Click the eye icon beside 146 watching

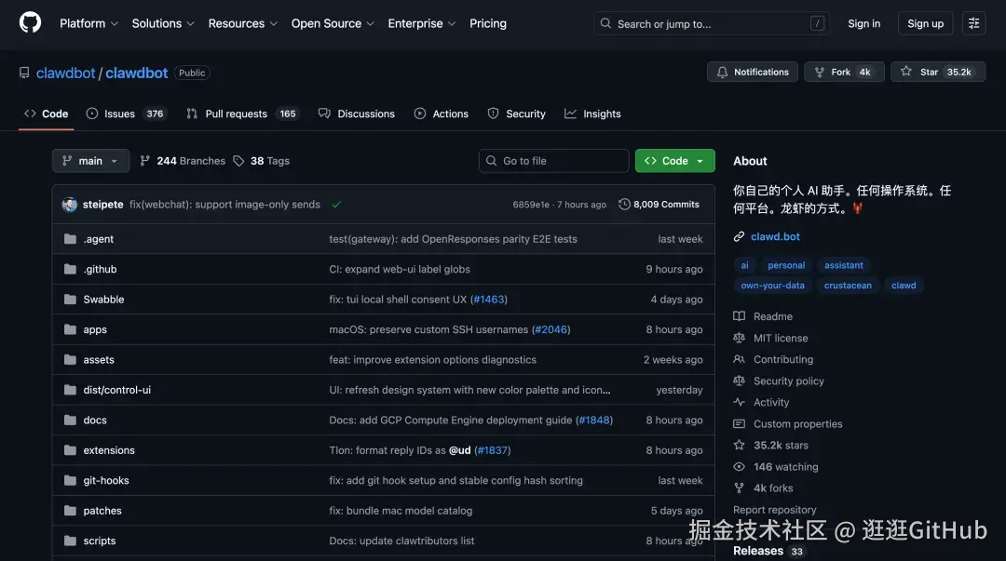[x=739, y=467]
